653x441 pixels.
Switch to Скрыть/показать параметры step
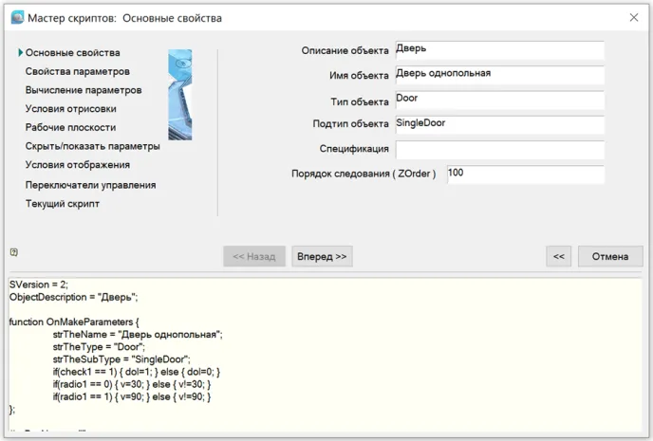click(x=92, y=146)
